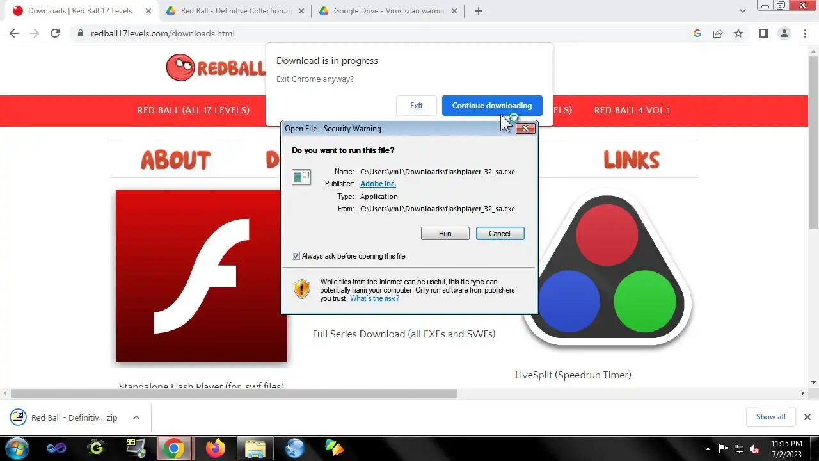Click the vertical page scrollbar thumb
The image size is (819, 461).
point(814,142)
